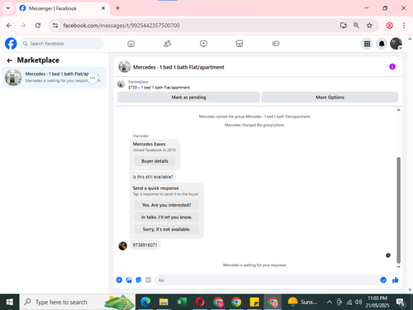Open Microsoft Edge from taskbar

[x=145, y=302]
